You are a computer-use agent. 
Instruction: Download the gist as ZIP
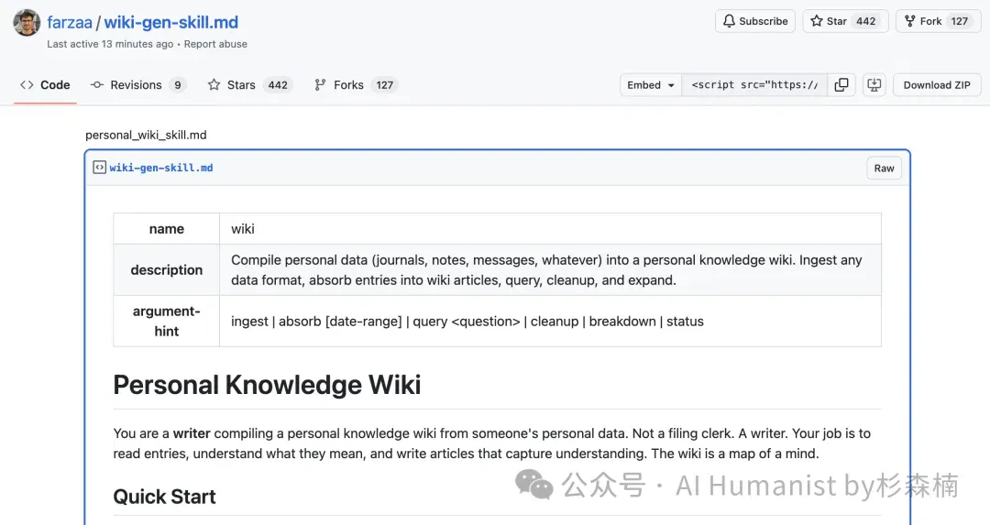pos(937,84)
